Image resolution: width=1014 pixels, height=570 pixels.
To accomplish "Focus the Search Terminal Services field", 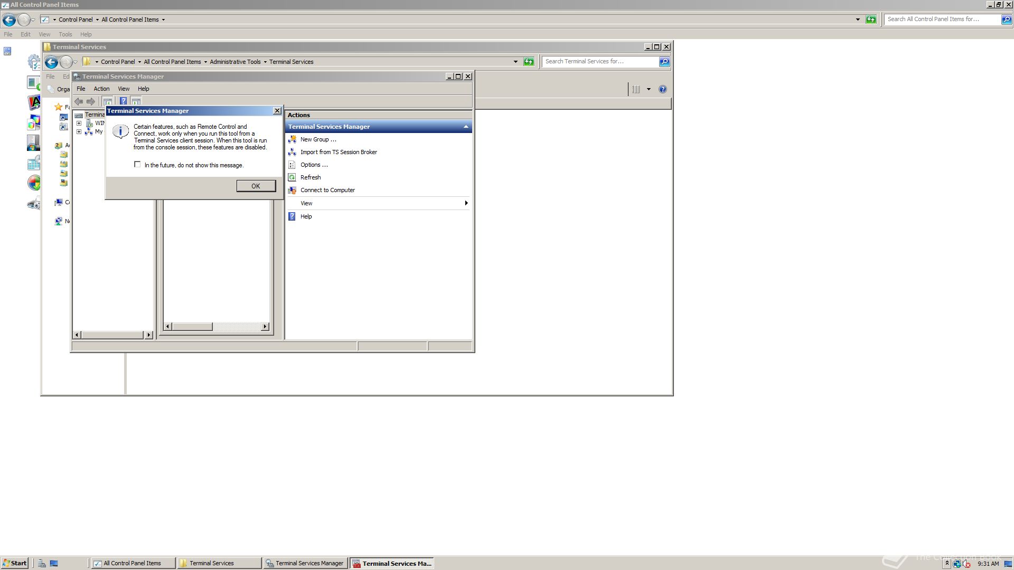I will tap(600, 62).
